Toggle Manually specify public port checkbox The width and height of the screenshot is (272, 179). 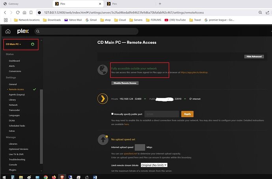(x=112, y=114)
